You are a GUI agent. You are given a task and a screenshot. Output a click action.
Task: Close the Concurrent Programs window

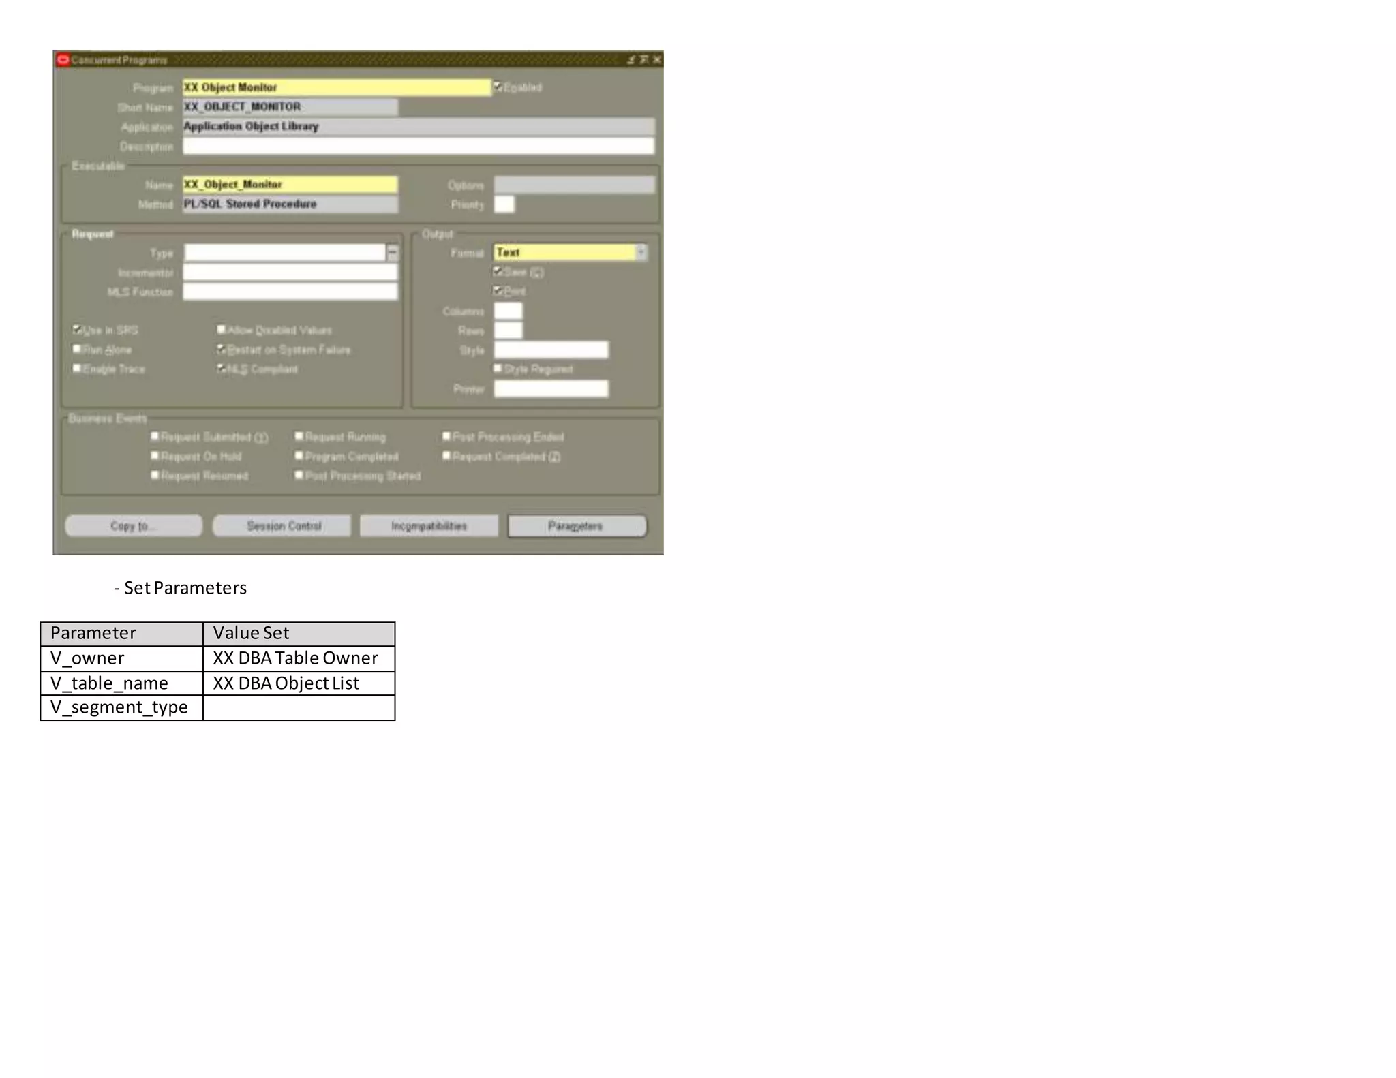[657, 60]
